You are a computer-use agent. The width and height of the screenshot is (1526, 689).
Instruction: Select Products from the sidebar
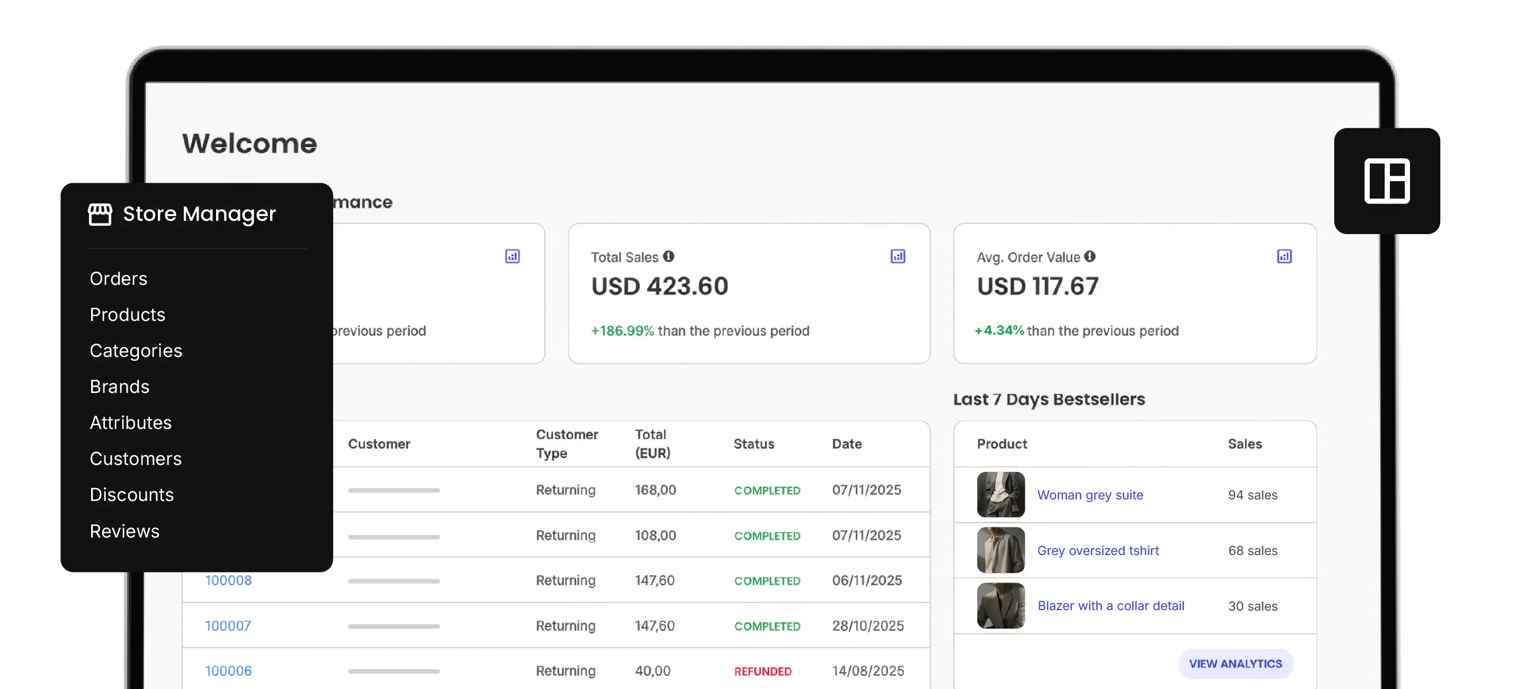click(x=127, y=315)
